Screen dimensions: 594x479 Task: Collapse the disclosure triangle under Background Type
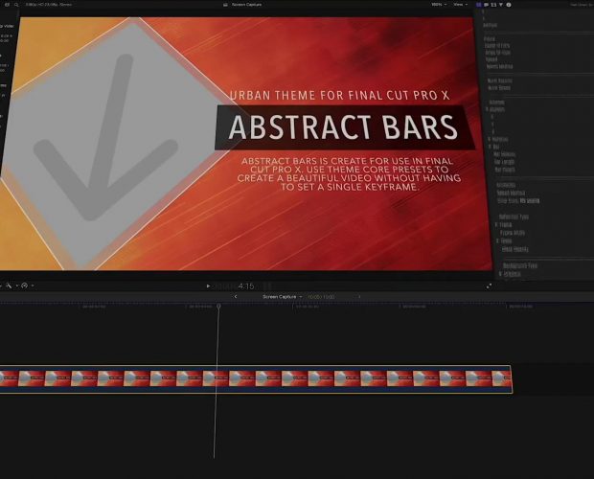500,273
